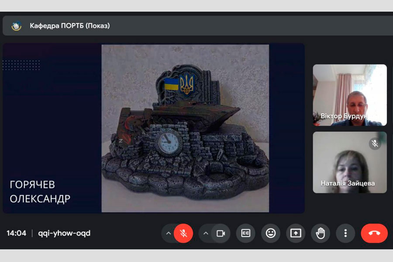Click the ГОРЯЧЕВ ОЛЕКСАНДР caption on the slide
The height and width of the screenshot is (262, 393).
coord(40,191)
